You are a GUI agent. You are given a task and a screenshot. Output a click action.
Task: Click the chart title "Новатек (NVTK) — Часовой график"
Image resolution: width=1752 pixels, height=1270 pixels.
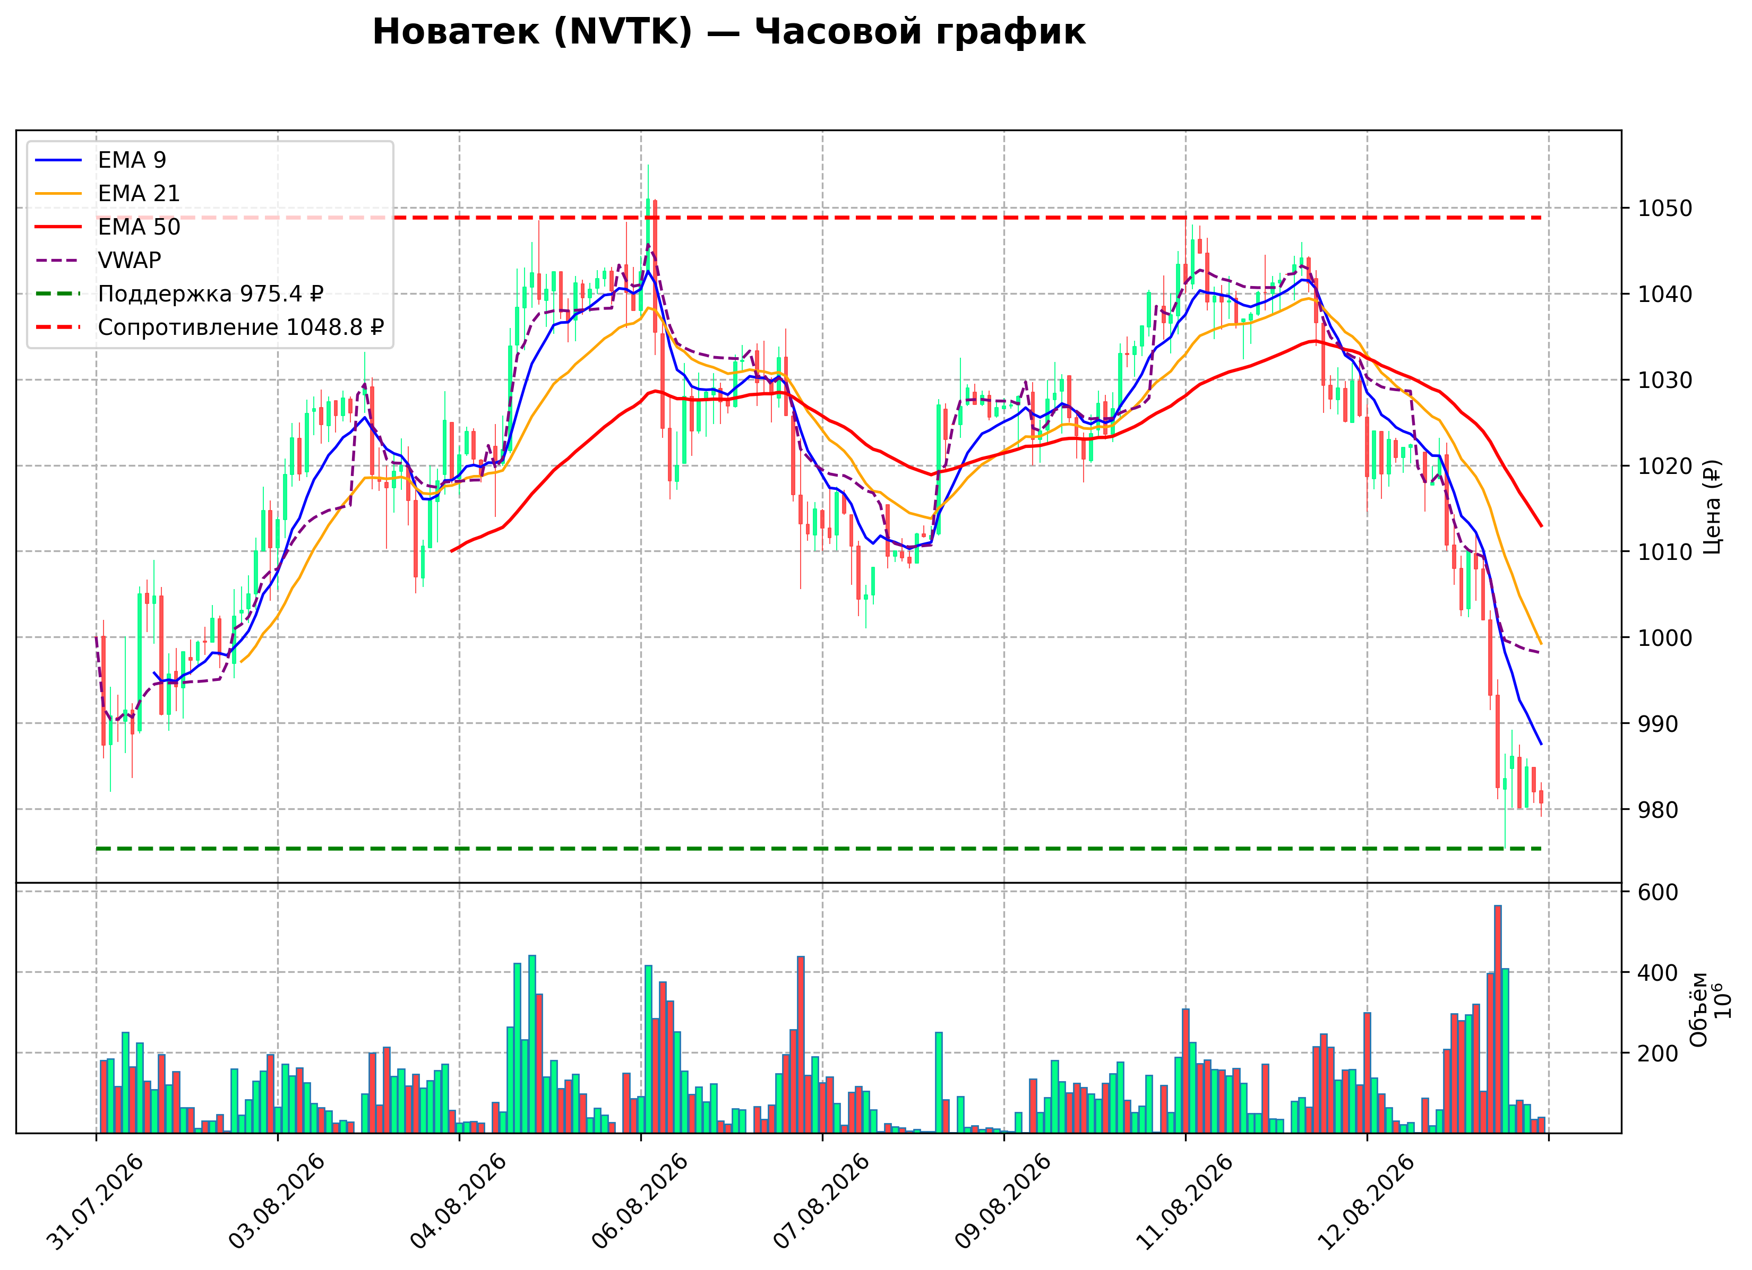(728, 32)
